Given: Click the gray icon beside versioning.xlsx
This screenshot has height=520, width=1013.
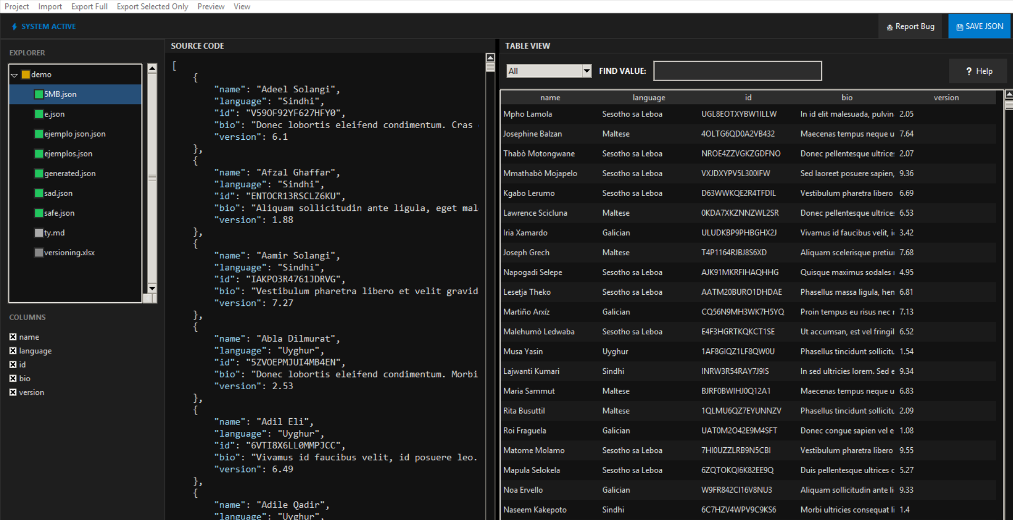Looking at the screenshot, I should pyautogui.click(x=39, y=253).
